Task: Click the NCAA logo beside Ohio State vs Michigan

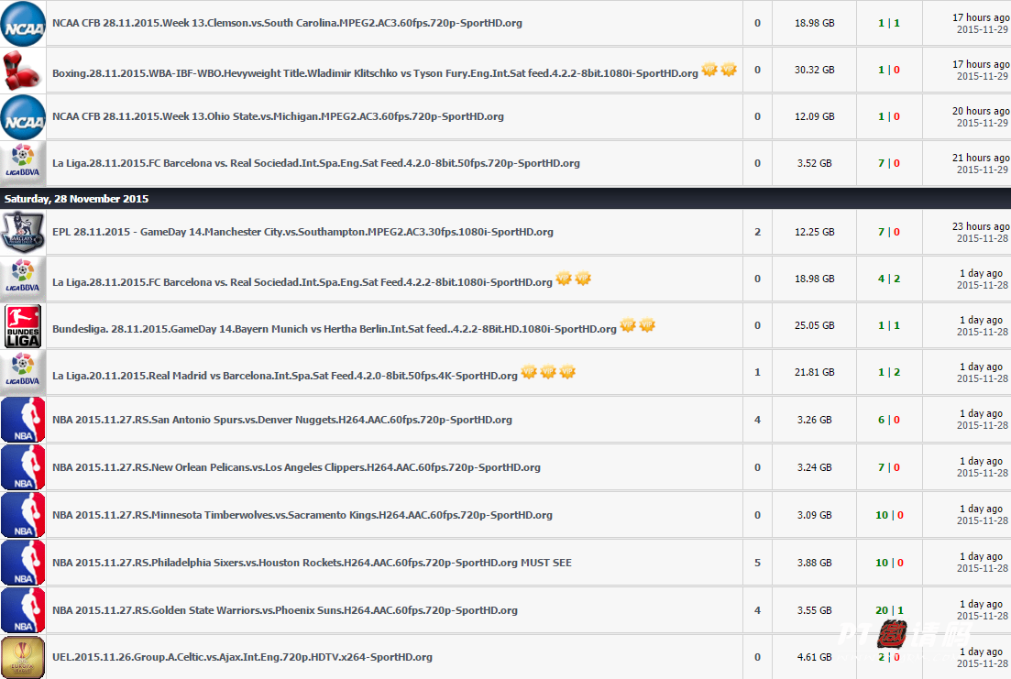Action: 23,117
